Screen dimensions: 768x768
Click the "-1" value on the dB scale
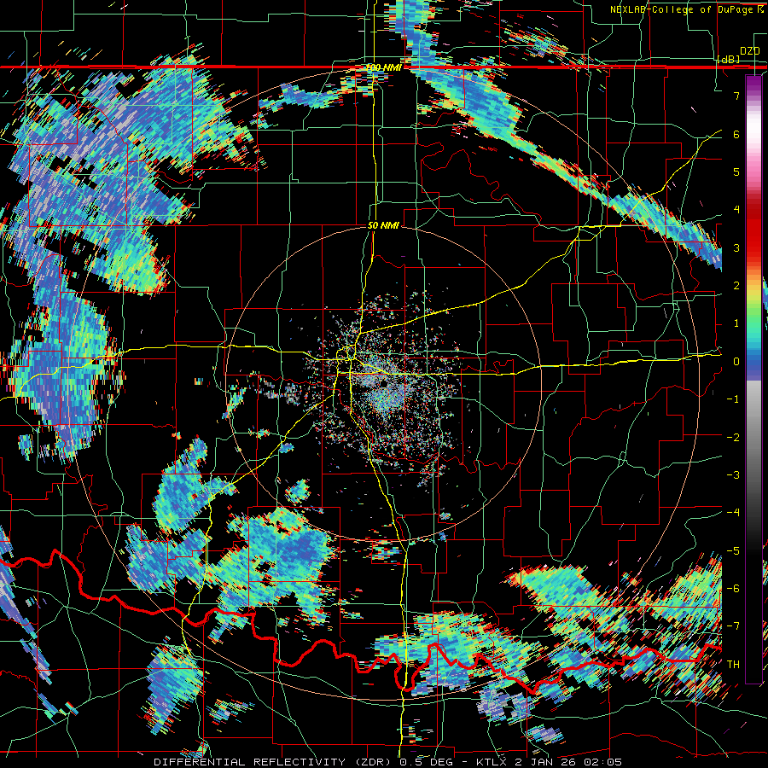point(733,399)
